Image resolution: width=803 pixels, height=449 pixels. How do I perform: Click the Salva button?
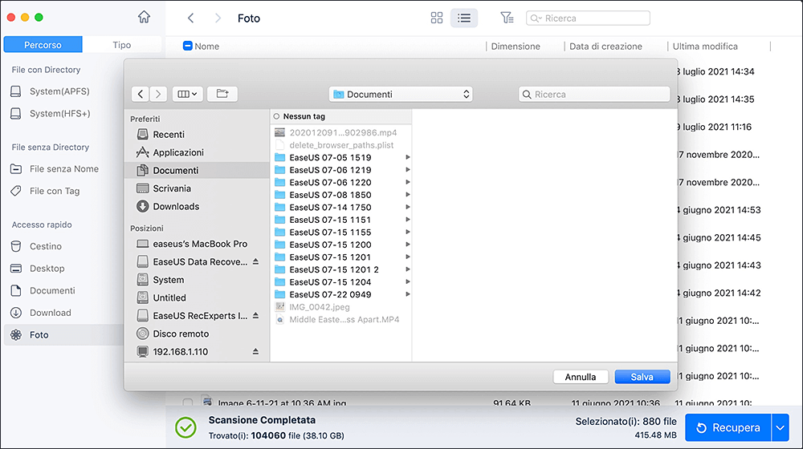(642, 377)
